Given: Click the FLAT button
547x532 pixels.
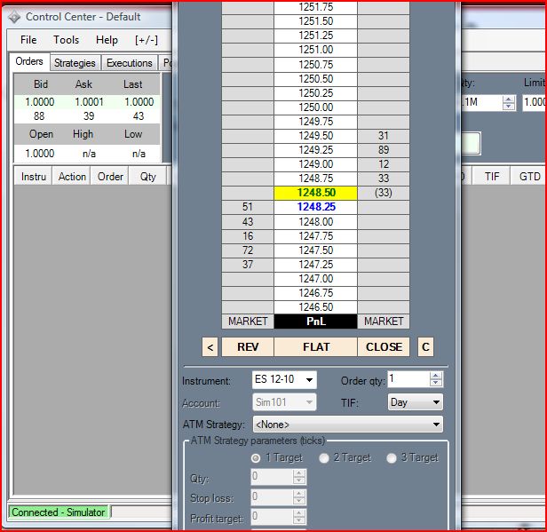Looking at the screenshot, I should coord(316,346).
